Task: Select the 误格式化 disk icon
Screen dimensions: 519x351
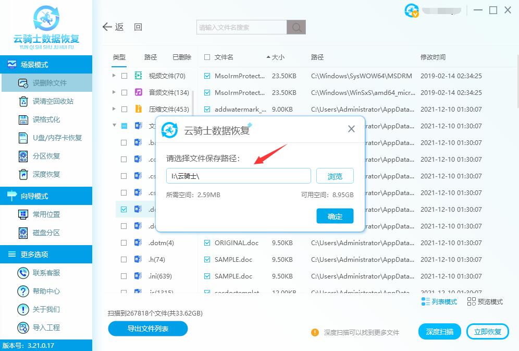Action: 23,119
